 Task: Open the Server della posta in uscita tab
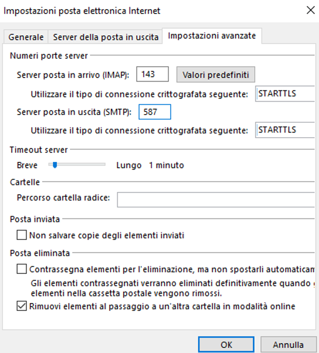click(105, 37)
